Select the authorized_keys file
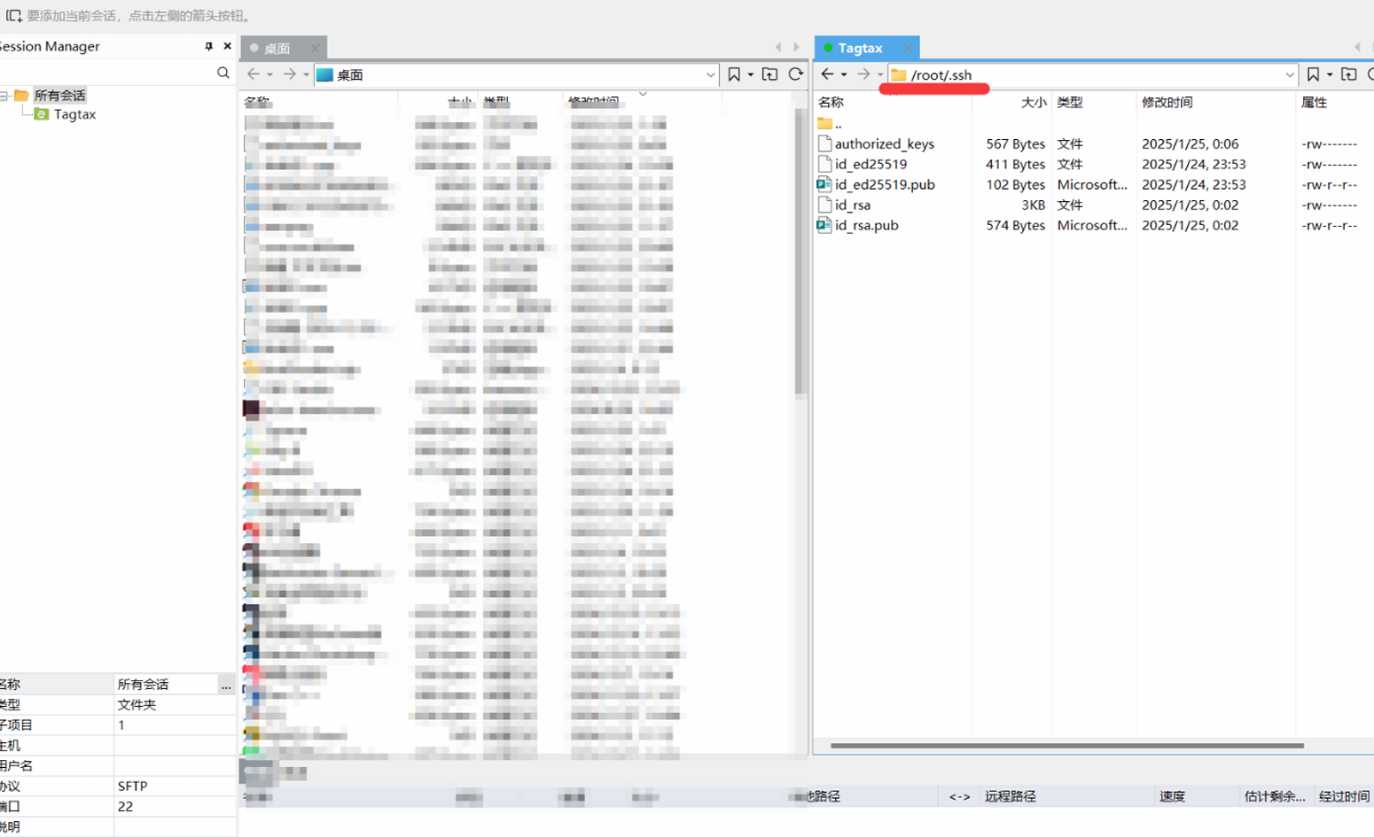The image size is (1374, 837). 884,143
